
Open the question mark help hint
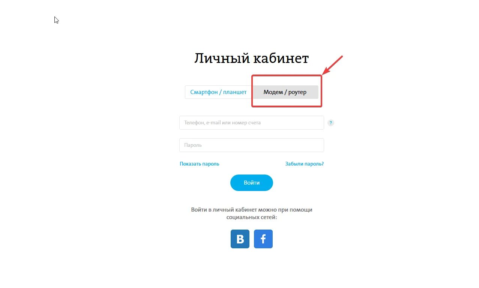[x=330, y=123]
